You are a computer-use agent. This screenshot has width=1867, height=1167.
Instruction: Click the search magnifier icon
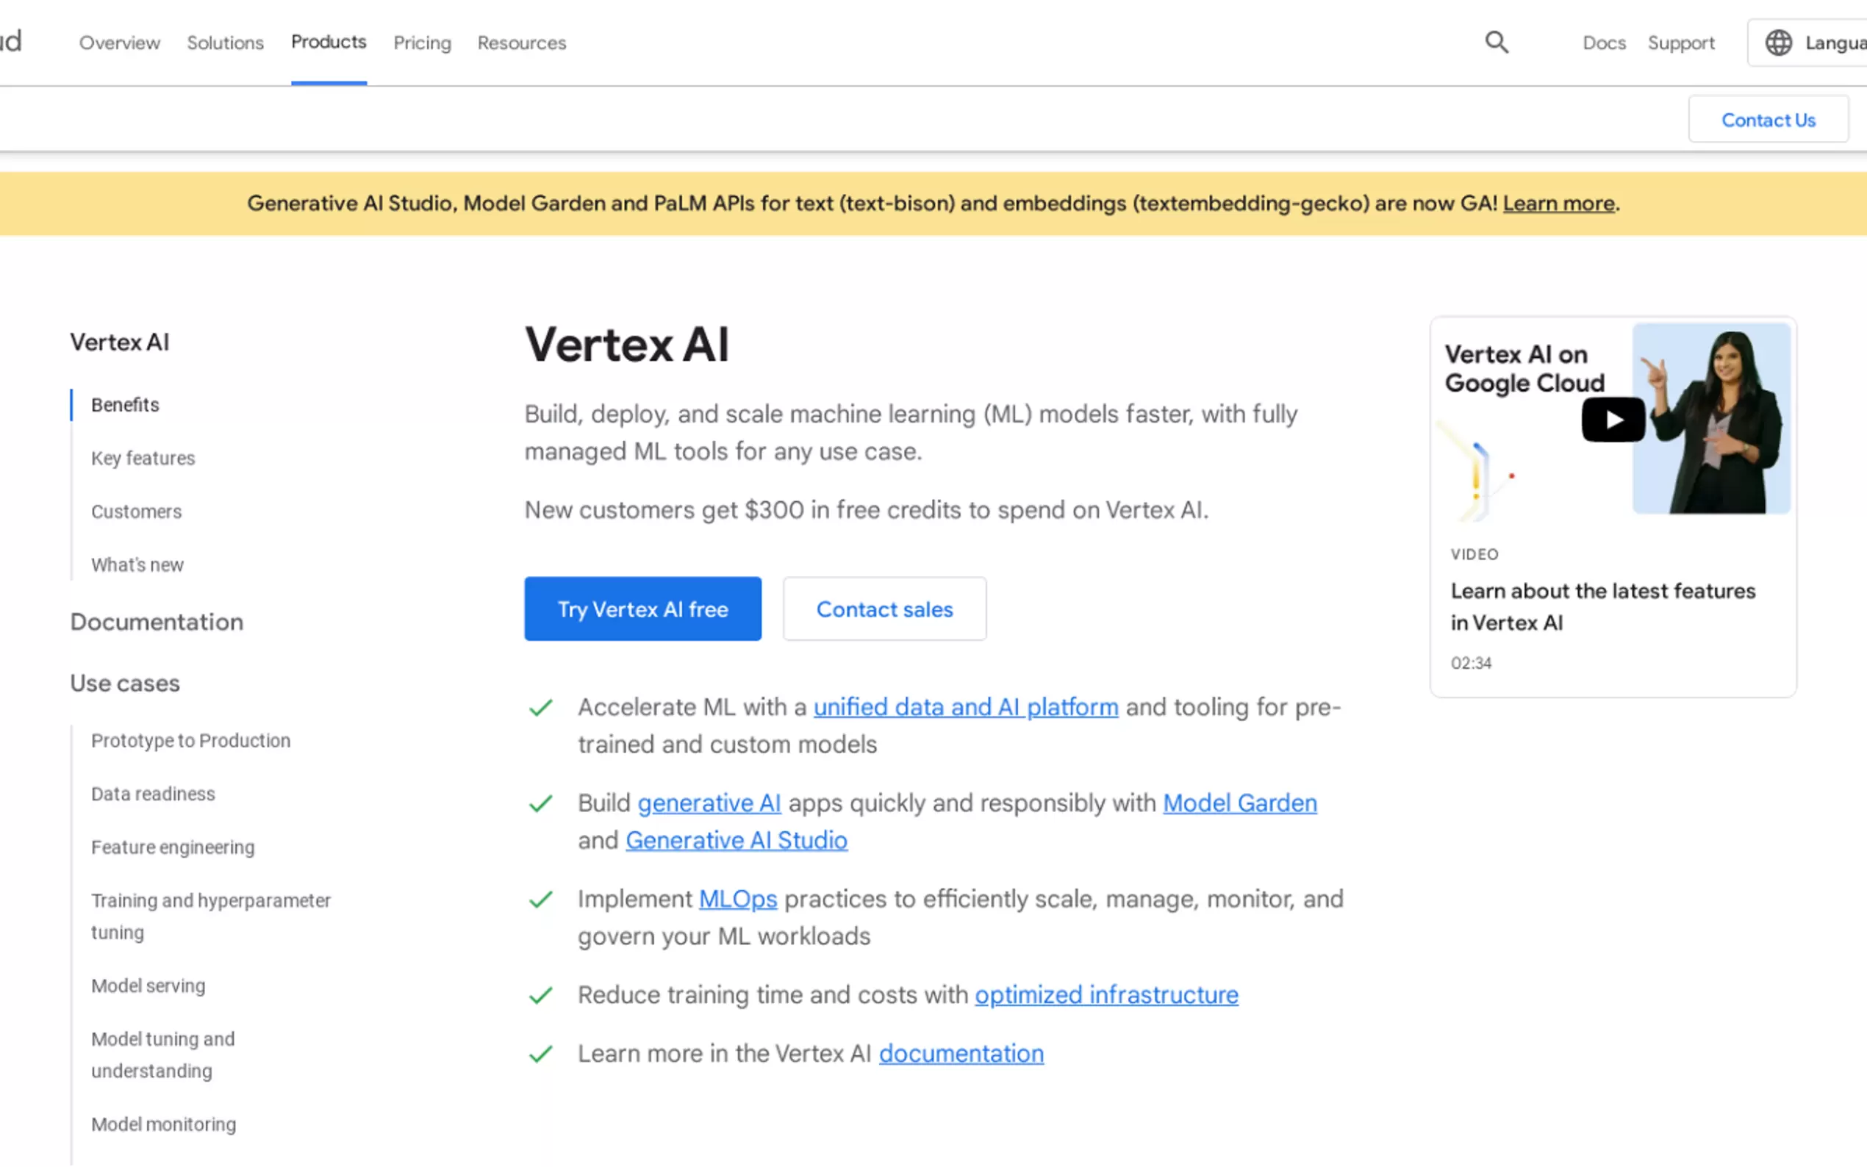[x=1497, y=43]
